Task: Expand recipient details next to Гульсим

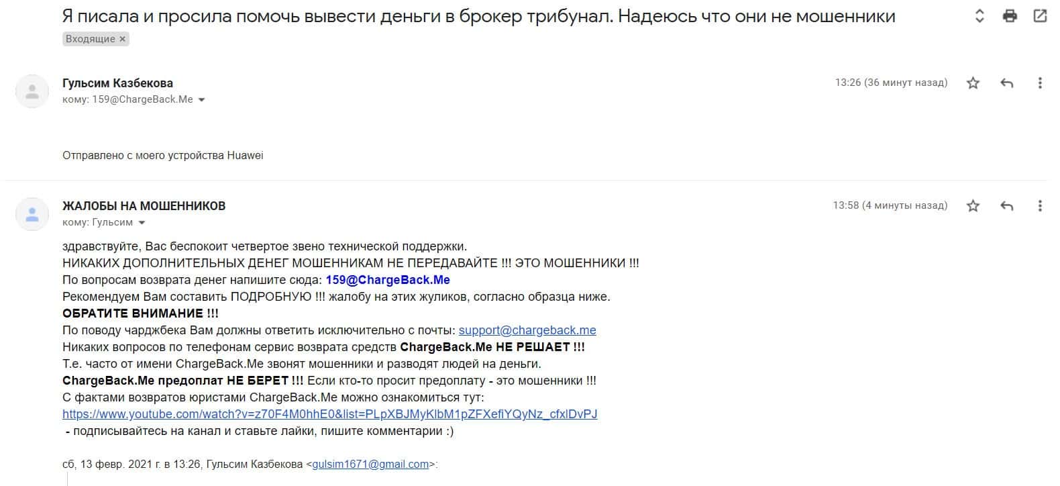Action: point(142,223)
